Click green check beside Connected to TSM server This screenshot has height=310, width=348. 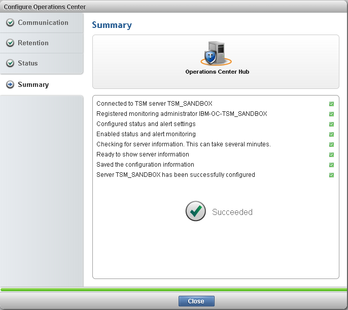click(x=331, y=104)
